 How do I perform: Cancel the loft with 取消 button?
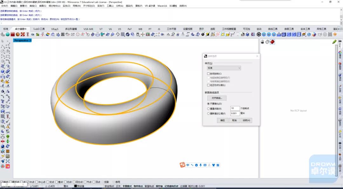(x=234, y=120)
